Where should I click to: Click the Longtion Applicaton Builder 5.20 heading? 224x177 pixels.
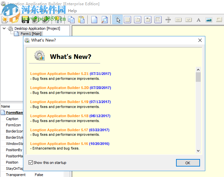click(x=59, y=88)
